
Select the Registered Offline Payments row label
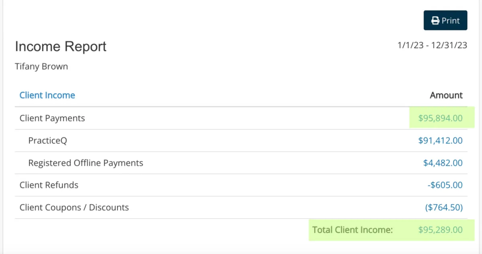(x=86, y=163)
